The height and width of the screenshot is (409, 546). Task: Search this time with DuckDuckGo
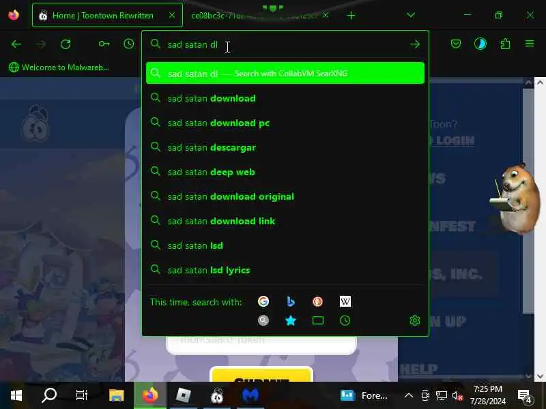pos(317,301)
